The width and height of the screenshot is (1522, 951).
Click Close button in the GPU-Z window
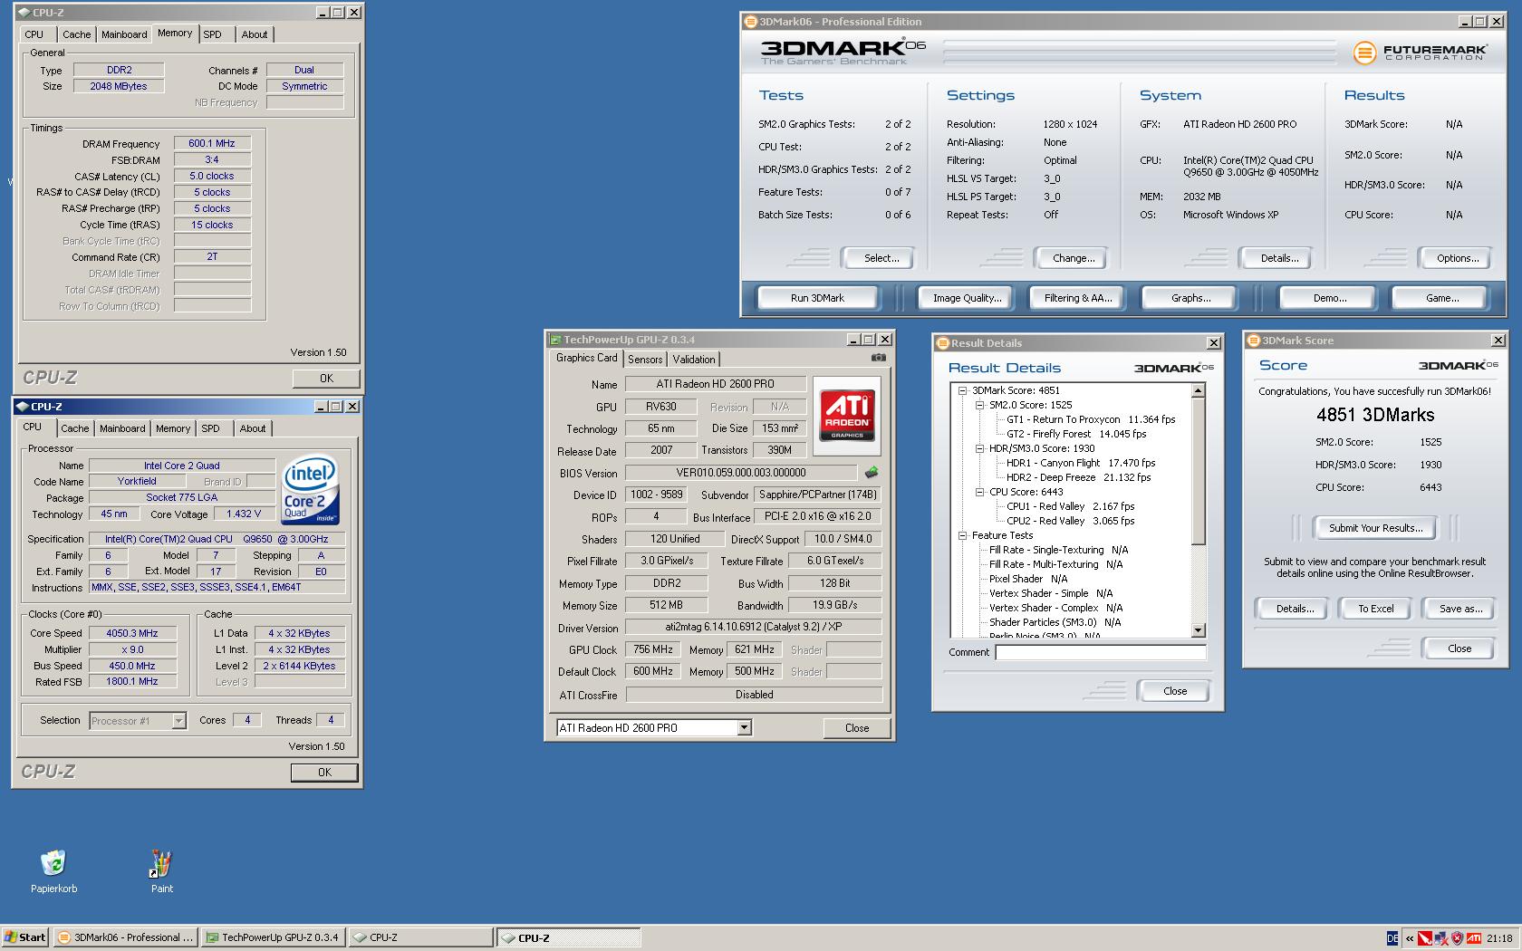pyautogui.click(x=857, y=728)
